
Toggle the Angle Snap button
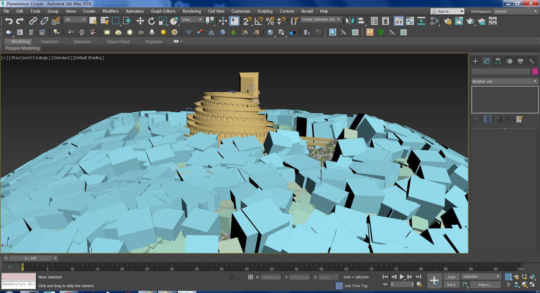(x=258, y=21)
